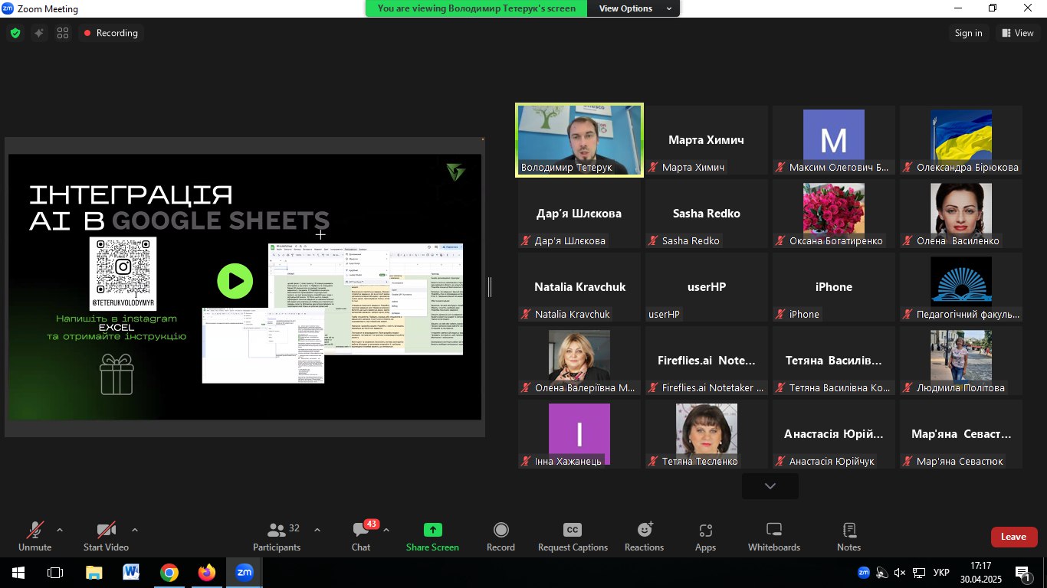1047x588 pixels.
Task: Click the Instagram QR code on slide
Action: click(123, 268)
